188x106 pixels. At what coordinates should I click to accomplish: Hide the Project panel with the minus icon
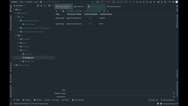[53, 6]
